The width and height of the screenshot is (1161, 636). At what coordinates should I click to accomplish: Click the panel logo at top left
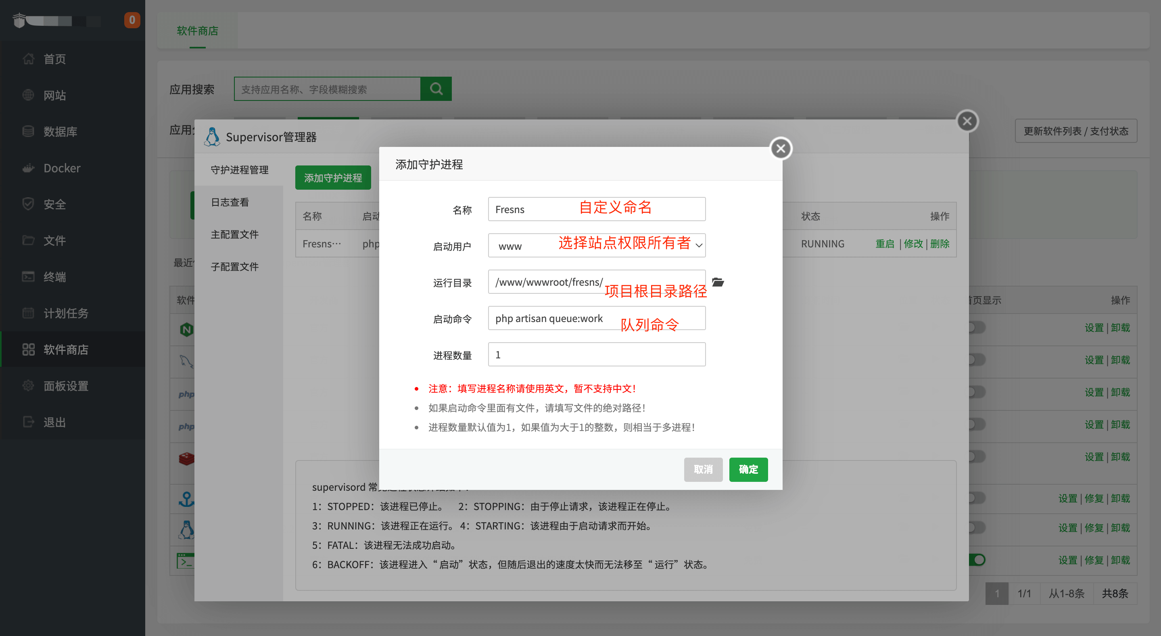19,20
